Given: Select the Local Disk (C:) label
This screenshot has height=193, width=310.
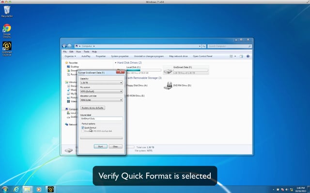Looking at the screenshot, I should point(133,67).
